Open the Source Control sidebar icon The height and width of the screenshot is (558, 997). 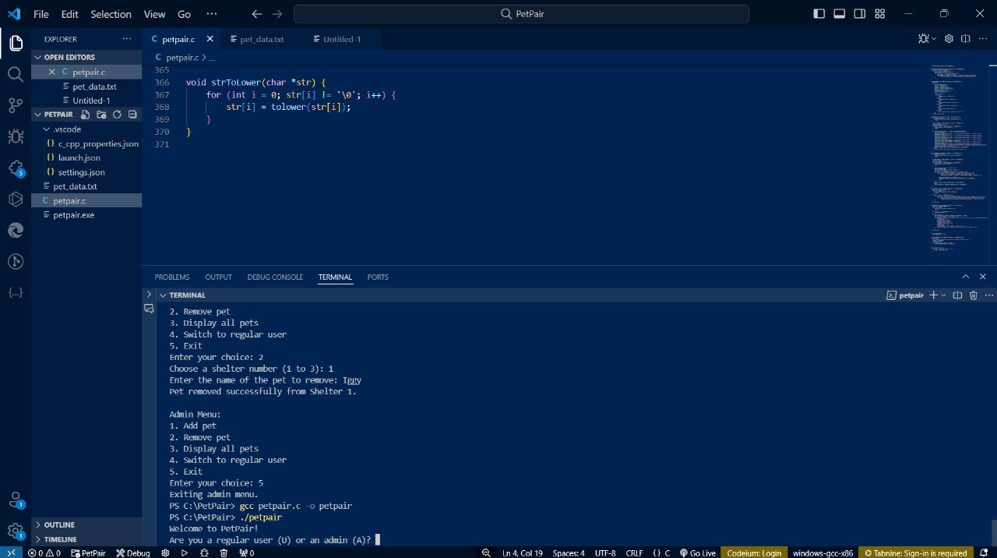pos(16,105)
